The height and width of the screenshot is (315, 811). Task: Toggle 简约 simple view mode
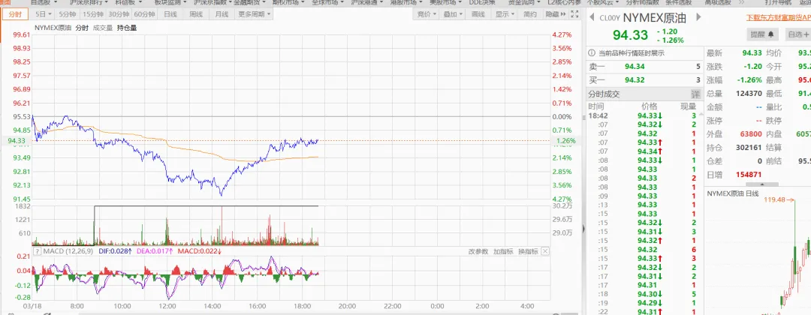pos(530,14)
